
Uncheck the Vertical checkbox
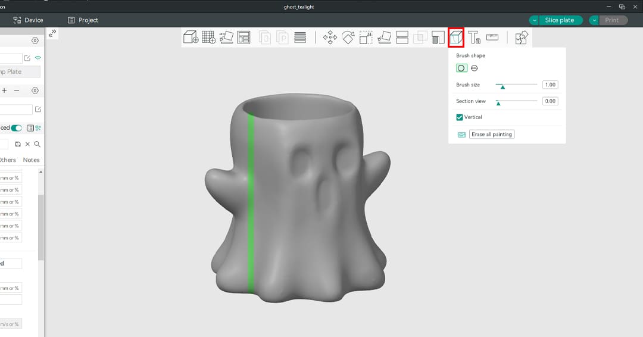pyautogui.click(x=460, y=117)
